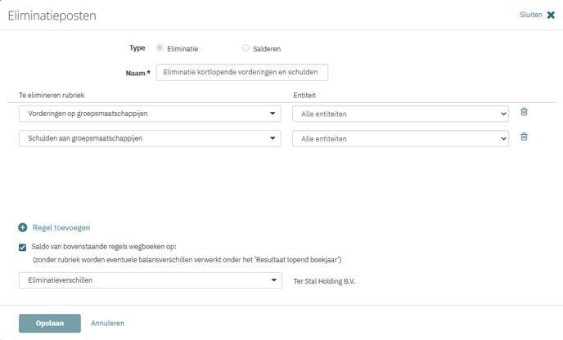This screenshot has width=563, height=340.
Task: Open Schulden aan groepsmaatschappijen rubriek dropdown
Action: click(150, 138)
